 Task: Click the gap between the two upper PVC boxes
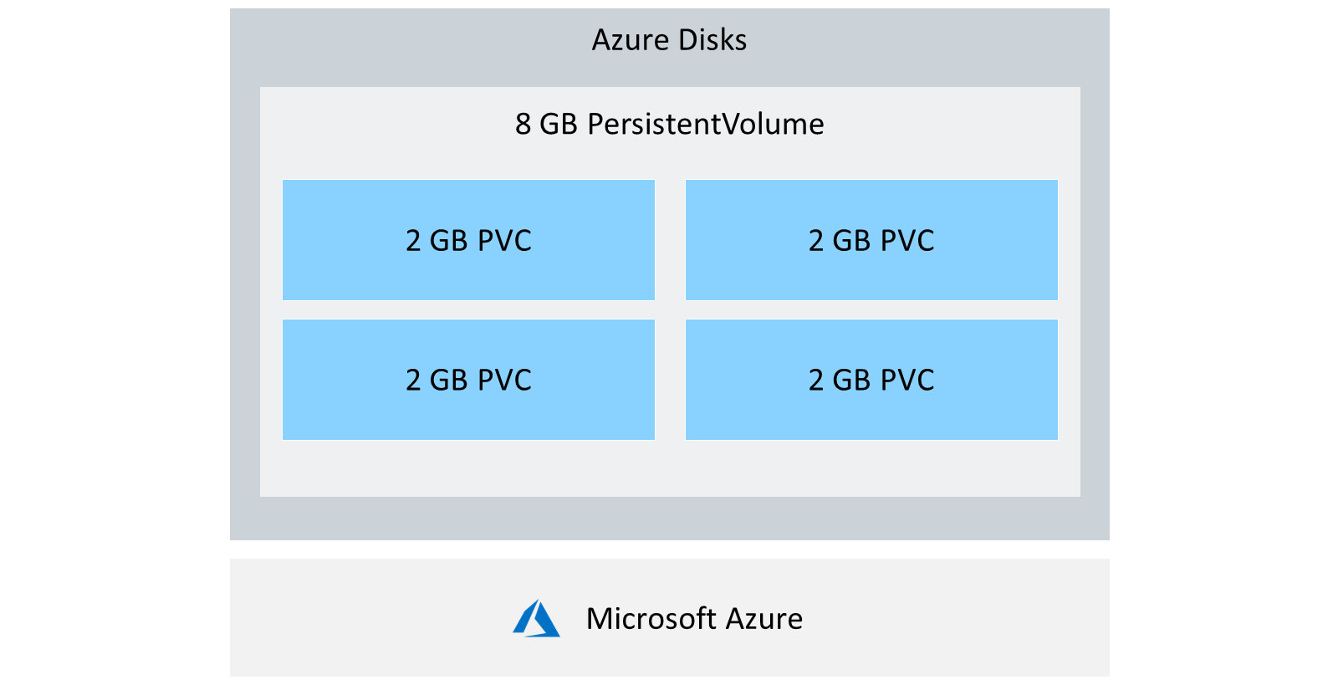click(x=670, y=240)
